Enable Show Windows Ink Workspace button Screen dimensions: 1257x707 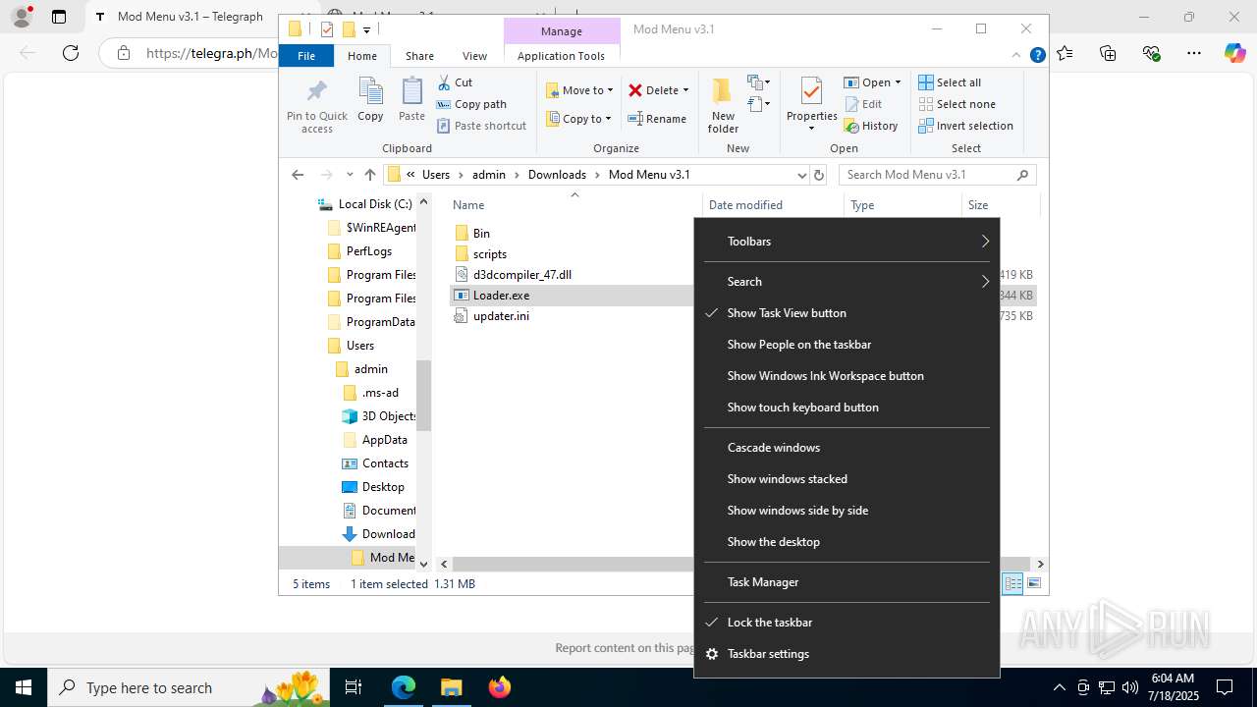click(x=847, y=376)
